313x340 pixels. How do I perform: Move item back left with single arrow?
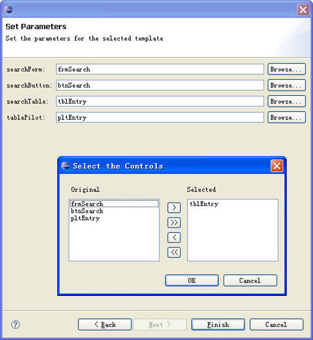tap(174, 238)
